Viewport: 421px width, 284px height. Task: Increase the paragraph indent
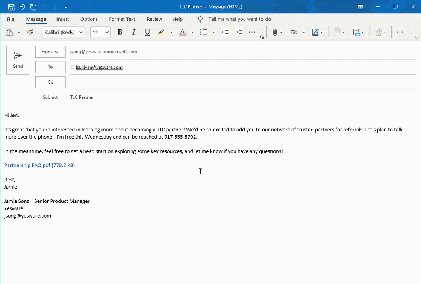238,32
